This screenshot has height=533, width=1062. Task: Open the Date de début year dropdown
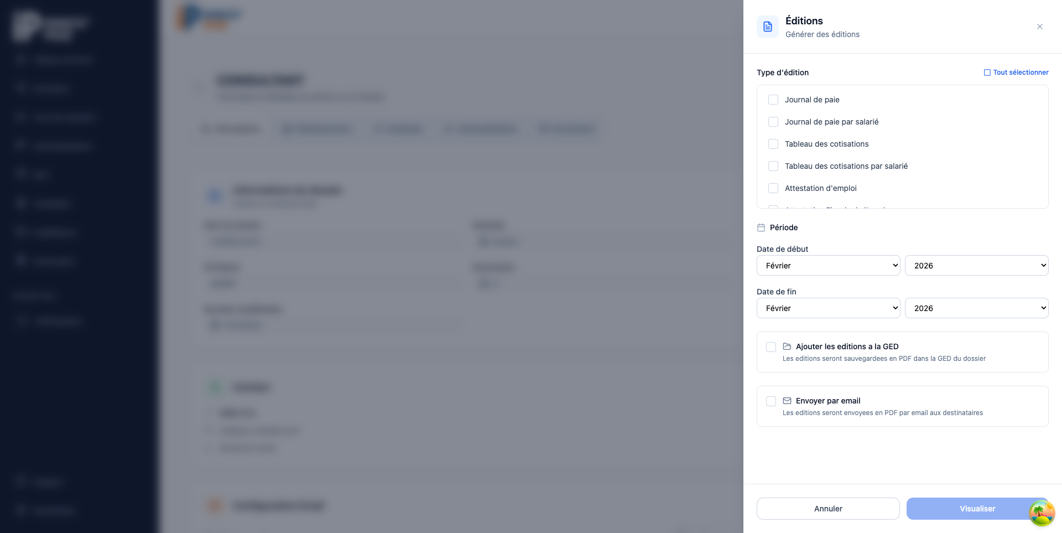(977, 266)
